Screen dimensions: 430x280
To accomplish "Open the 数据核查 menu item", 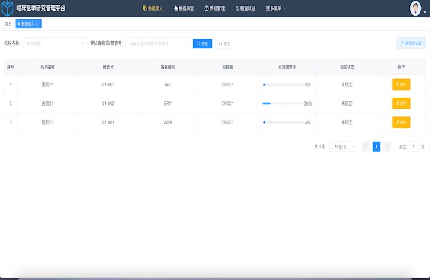I will [x=184, y=8].
